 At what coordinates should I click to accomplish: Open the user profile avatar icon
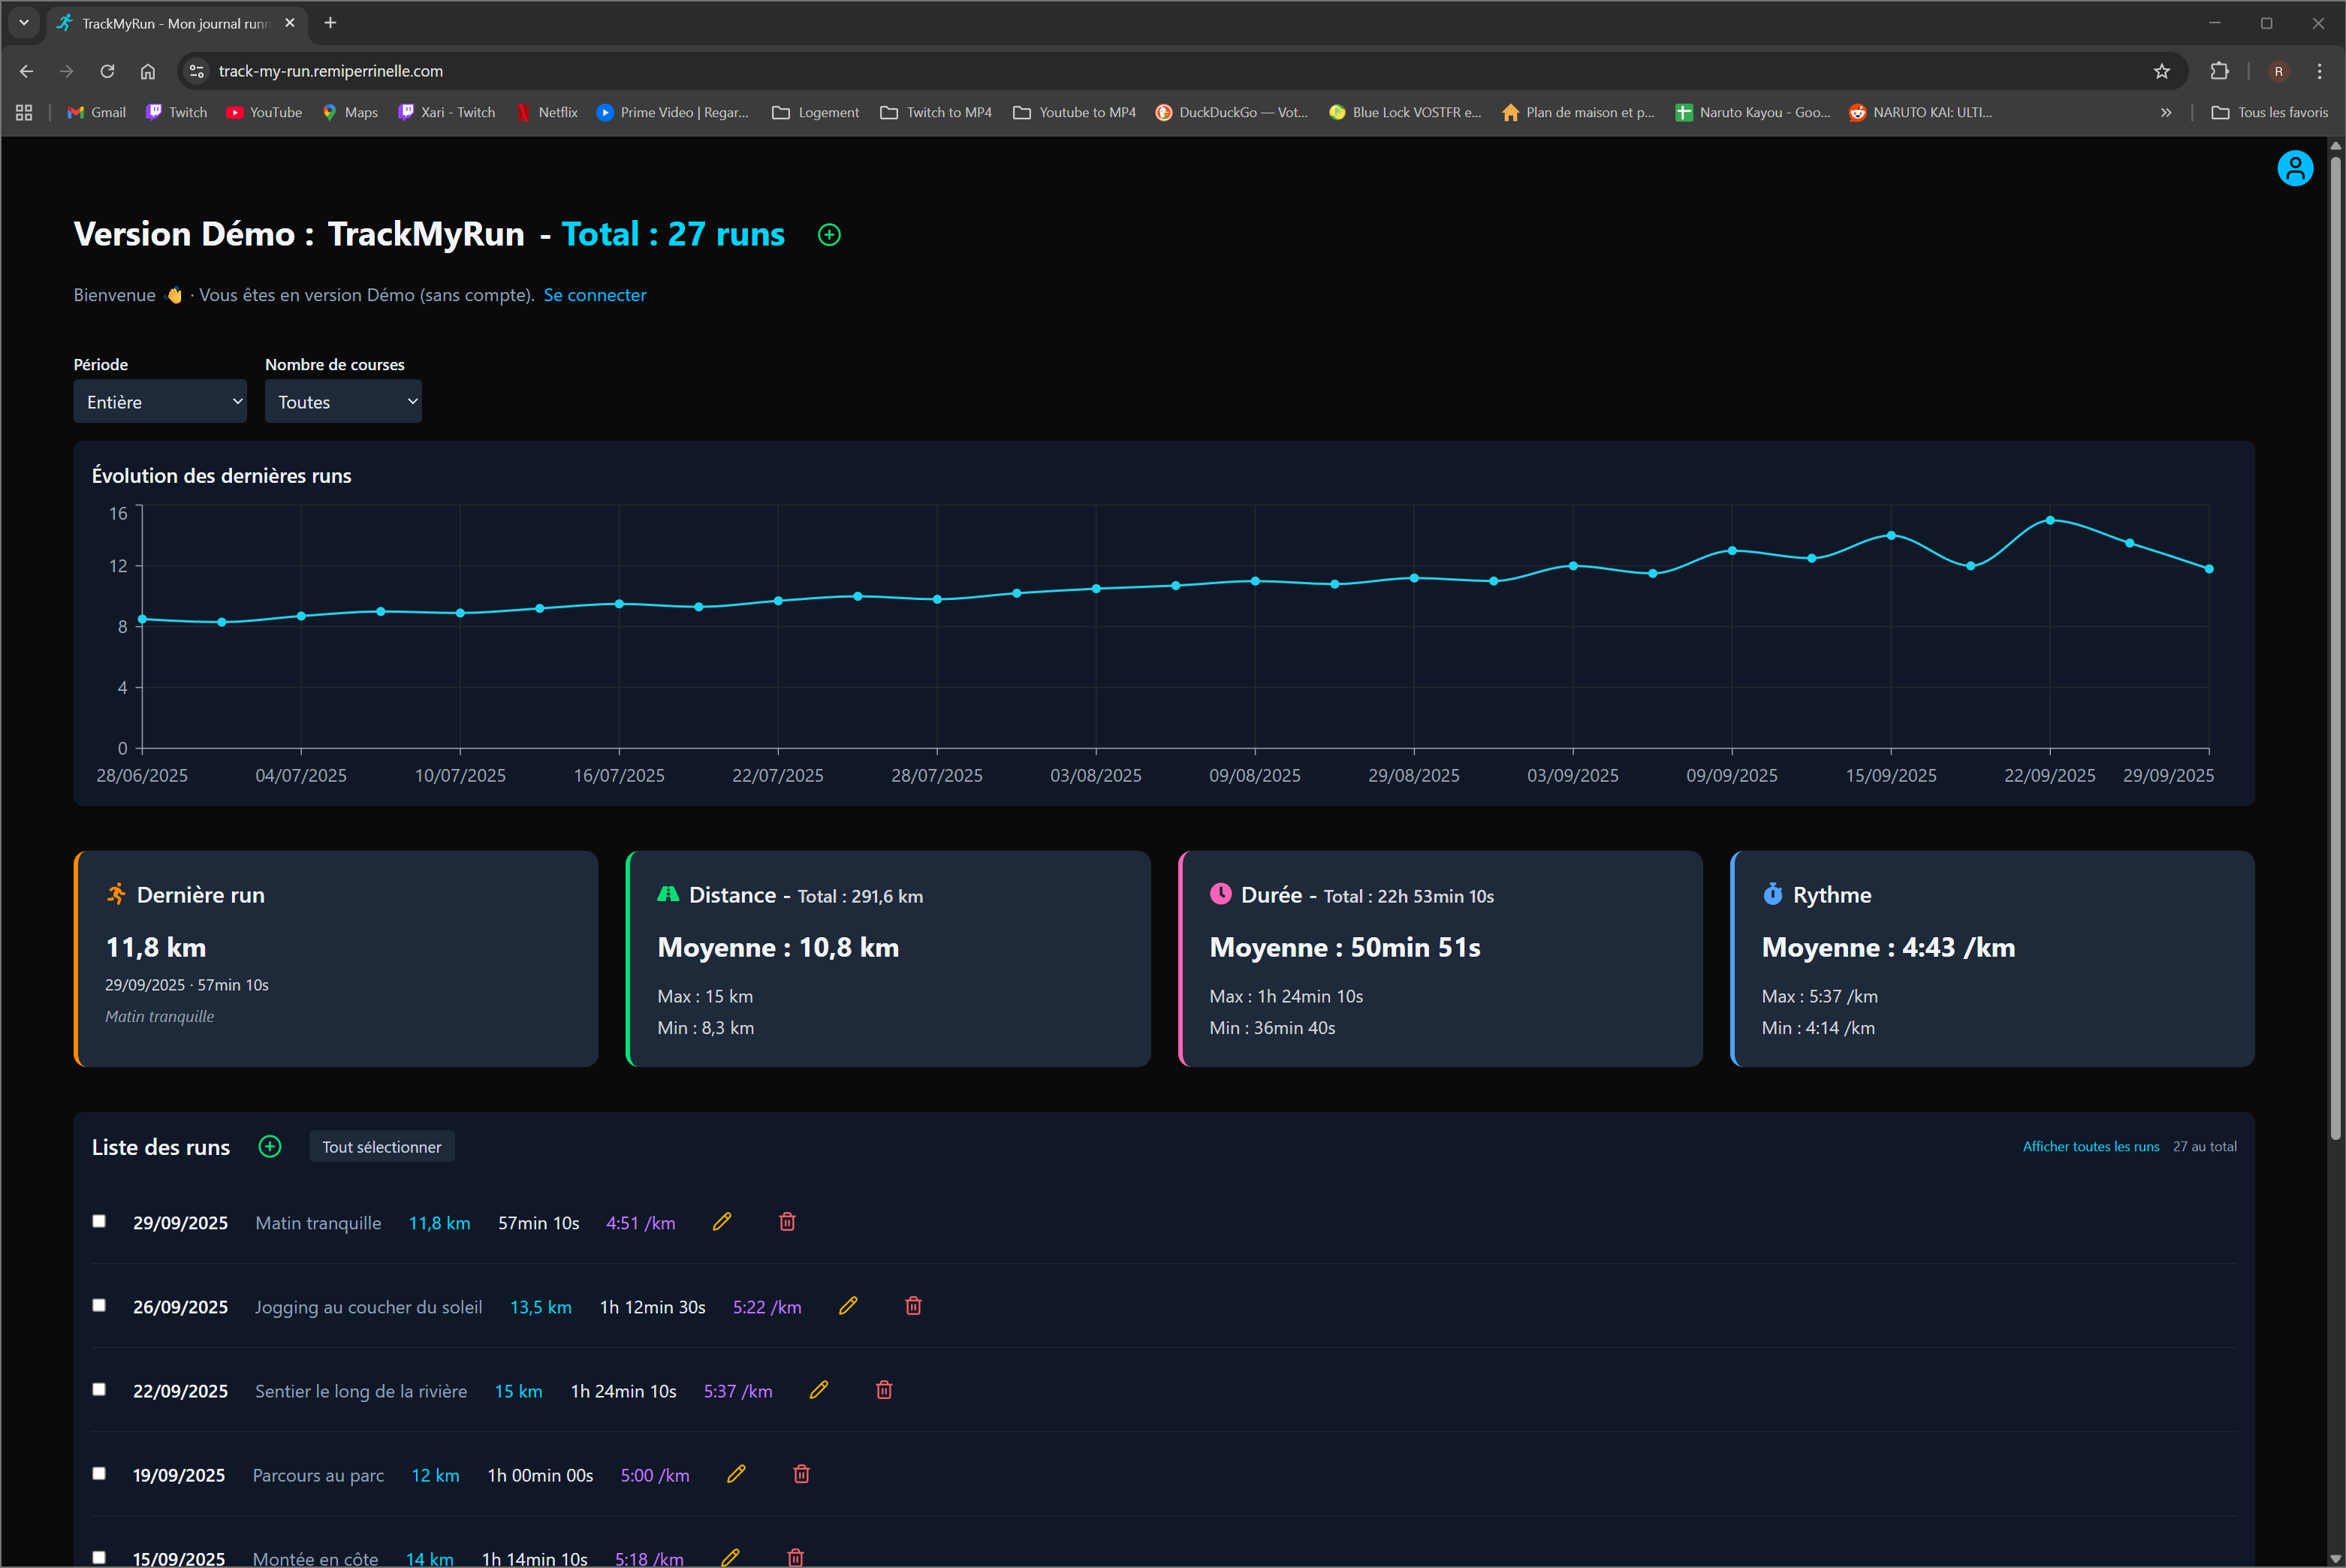(x=2294, y=168)
